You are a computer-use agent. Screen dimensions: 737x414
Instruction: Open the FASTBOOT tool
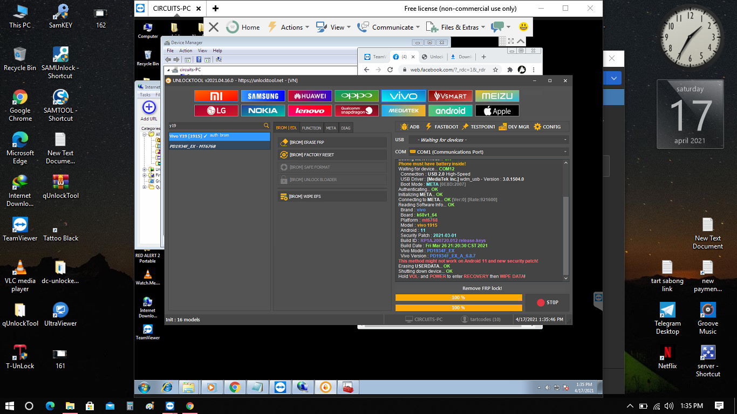441,127
